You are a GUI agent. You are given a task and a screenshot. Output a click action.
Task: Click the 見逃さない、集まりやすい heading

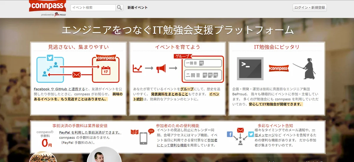tap(78, 47)
